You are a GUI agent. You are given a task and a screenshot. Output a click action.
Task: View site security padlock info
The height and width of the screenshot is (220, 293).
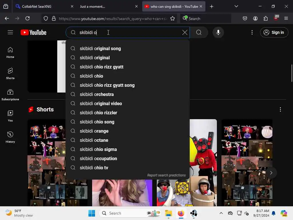tap(54, 18)
